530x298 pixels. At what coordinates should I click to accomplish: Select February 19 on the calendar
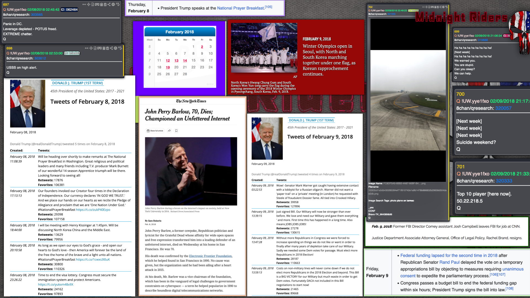pos(168,67)
